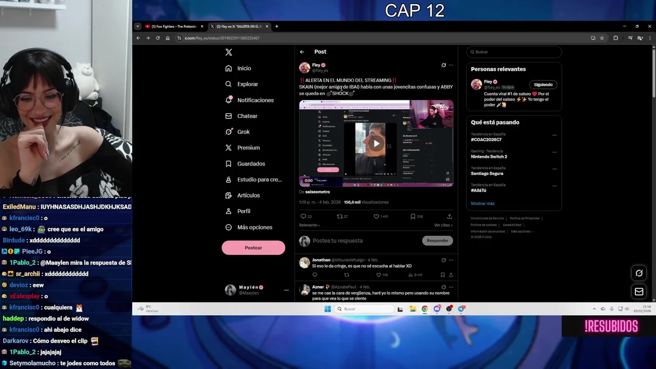Open Grok icon on Jonathan's reply

pos(443,260)
